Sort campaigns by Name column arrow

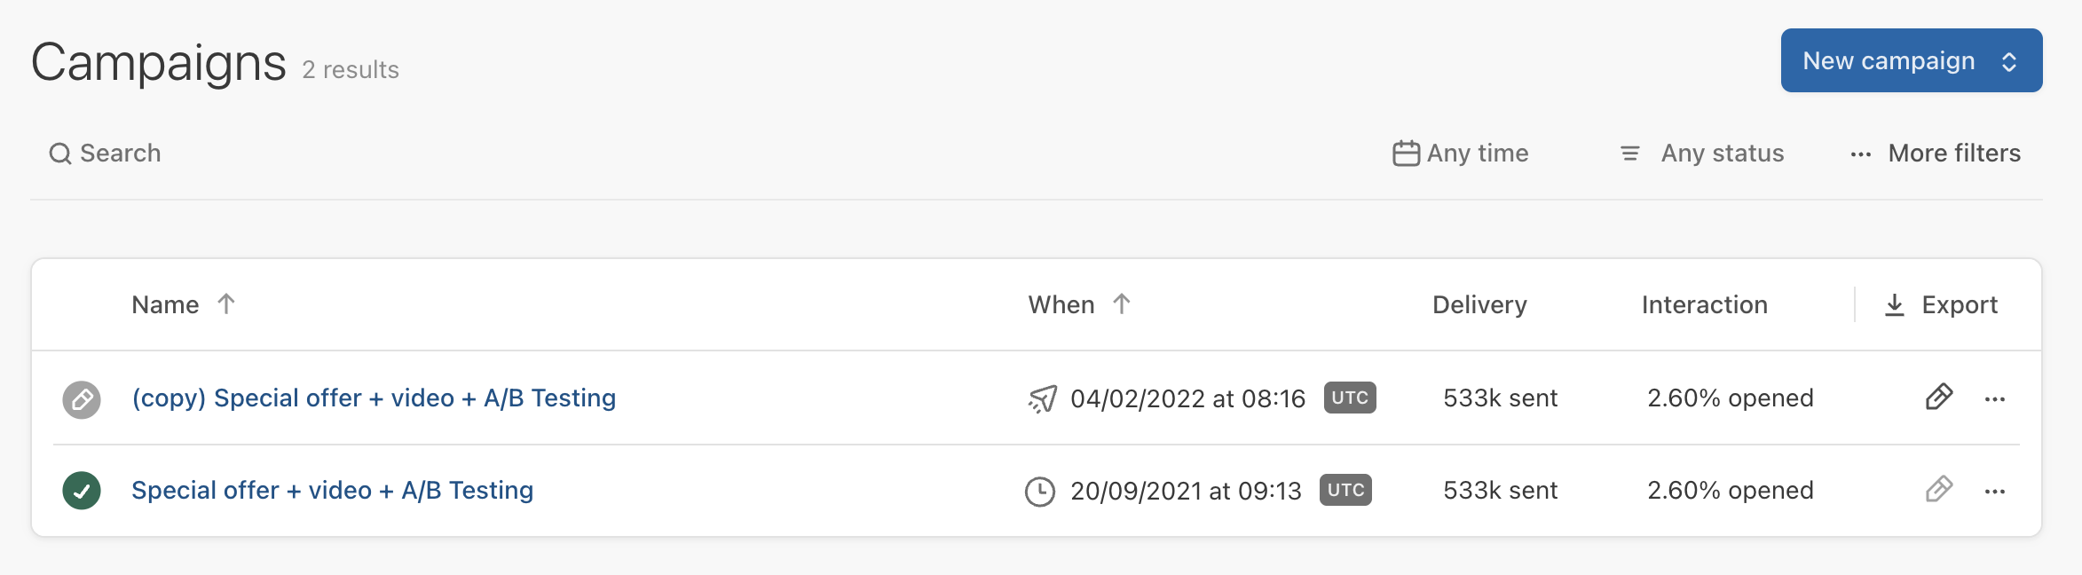coord(226,304)
